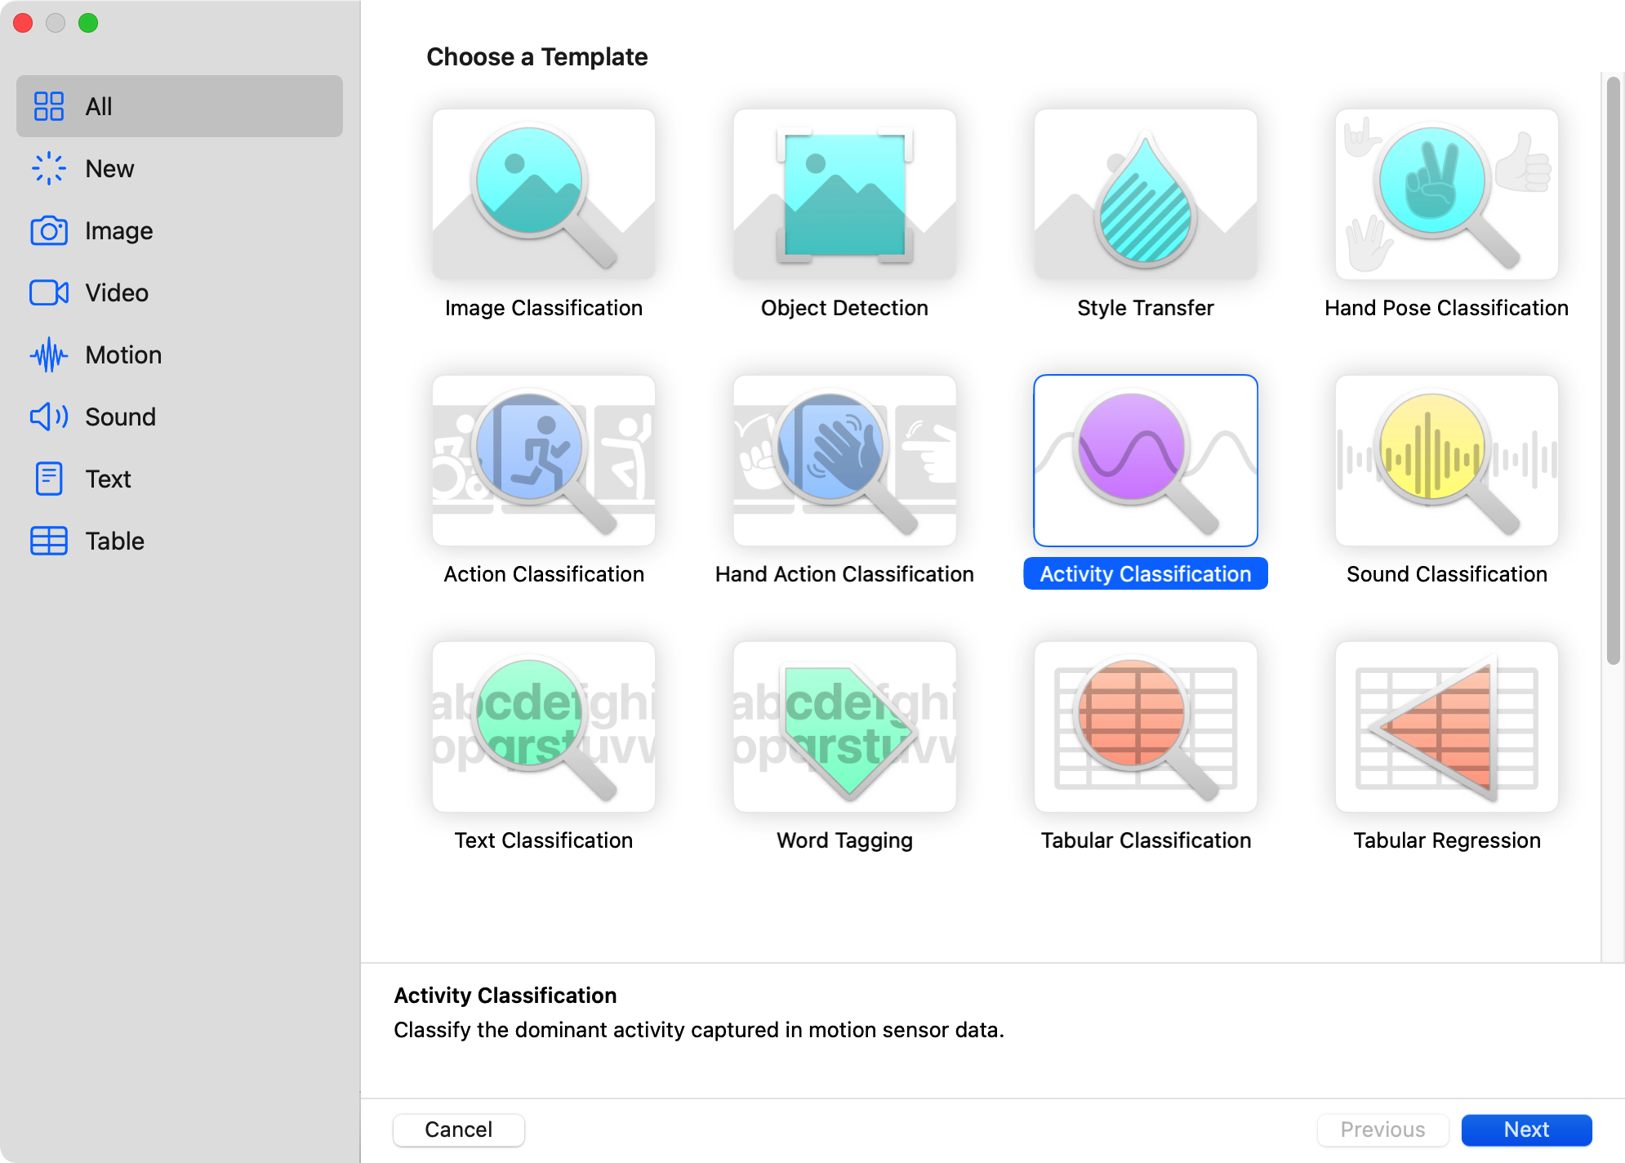Select the Table category in the sidebar
Screen dimensions: 1625x1163
(114, 541)
